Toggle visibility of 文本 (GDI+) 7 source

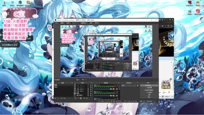coord(88,89)
